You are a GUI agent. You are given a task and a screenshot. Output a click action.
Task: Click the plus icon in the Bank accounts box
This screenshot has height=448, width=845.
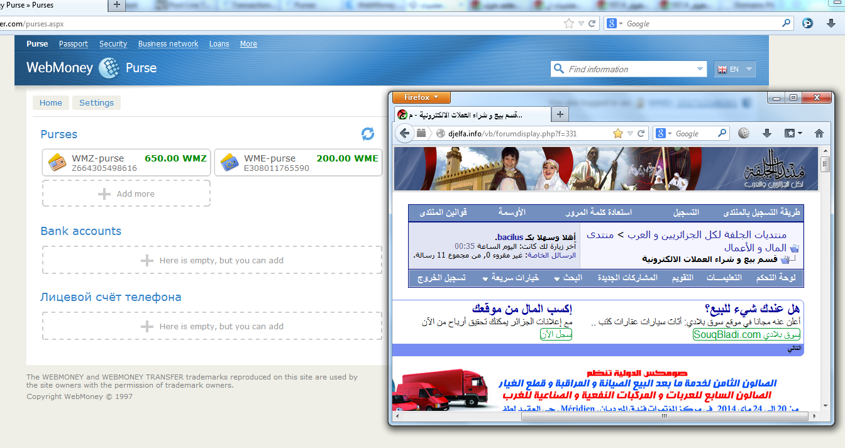click(x=146, y=260)
